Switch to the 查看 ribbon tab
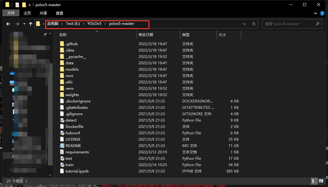The width and height of the screenshot is (328, 187). [x=60, y=13]
